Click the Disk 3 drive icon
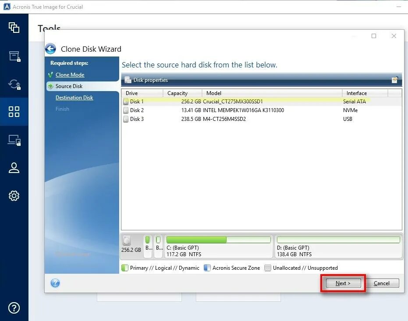Viewport: 408px width, 321px height. point(126,119)
